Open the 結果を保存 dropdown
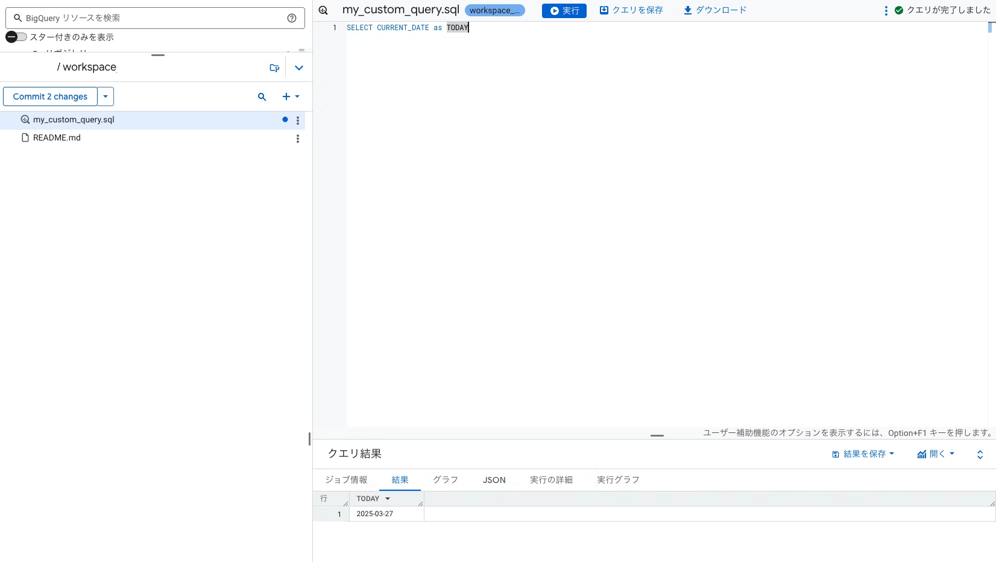996x562 pixels. [x=863, y=454]
